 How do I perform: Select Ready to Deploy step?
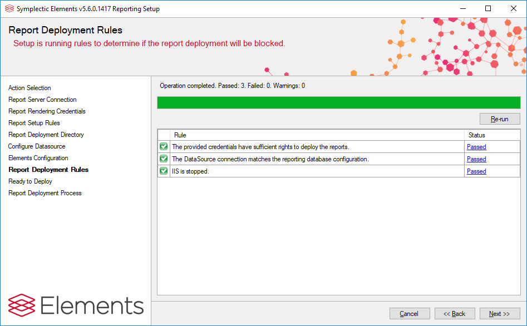pyautogui.click(x=30, y=181)
